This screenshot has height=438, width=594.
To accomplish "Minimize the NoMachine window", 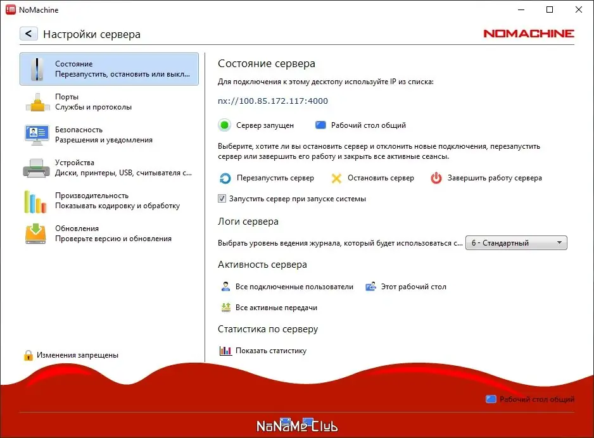I will (x=521, y=10).
